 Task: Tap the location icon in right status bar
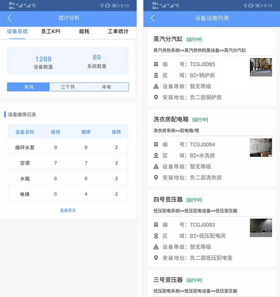pyautogui.click(x=245, y=6)
